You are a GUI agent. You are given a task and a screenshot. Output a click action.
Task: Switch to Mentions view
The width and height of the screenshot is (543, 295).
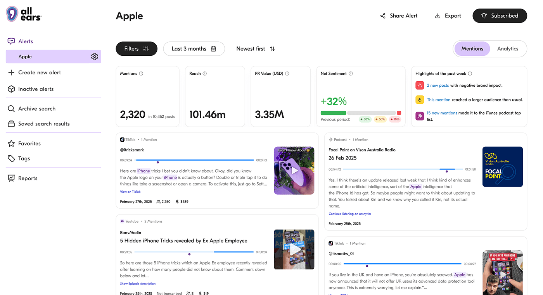(x=472, y=49)
